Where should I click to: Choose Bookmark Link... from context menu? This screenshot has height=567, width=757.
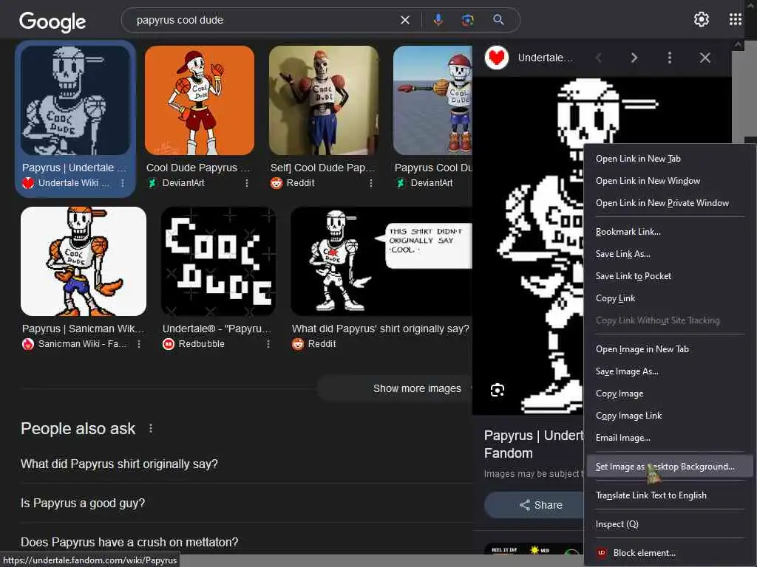tap(669, 232)
